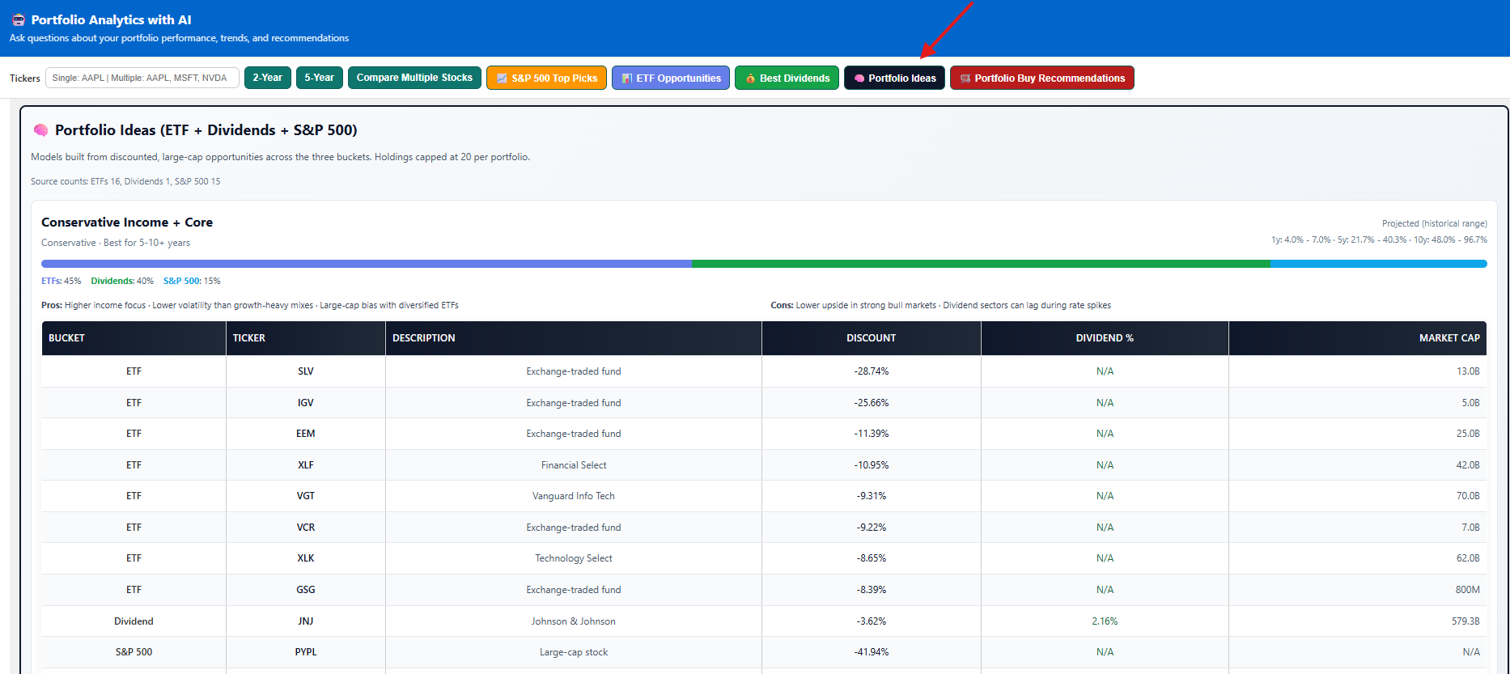Focus the Tickers input field
This screenshot has width=1510, height=674.
coord(142,78)
